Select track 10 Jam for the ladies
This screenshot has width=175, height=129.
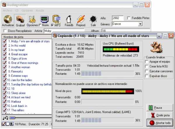pos(20,80)
